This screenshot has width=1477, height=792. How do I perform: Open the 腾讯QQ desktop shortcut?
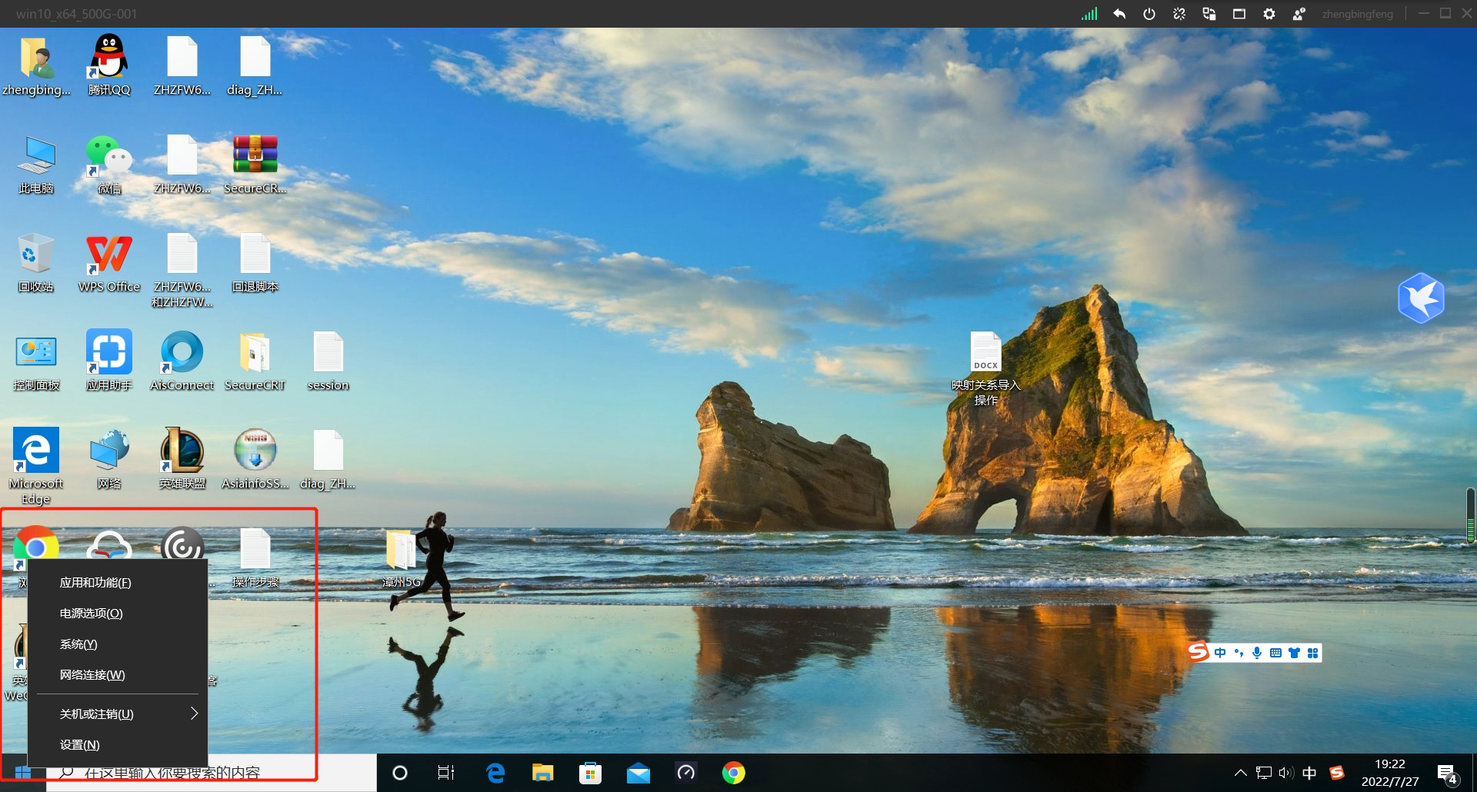click(x=109, y=65)
